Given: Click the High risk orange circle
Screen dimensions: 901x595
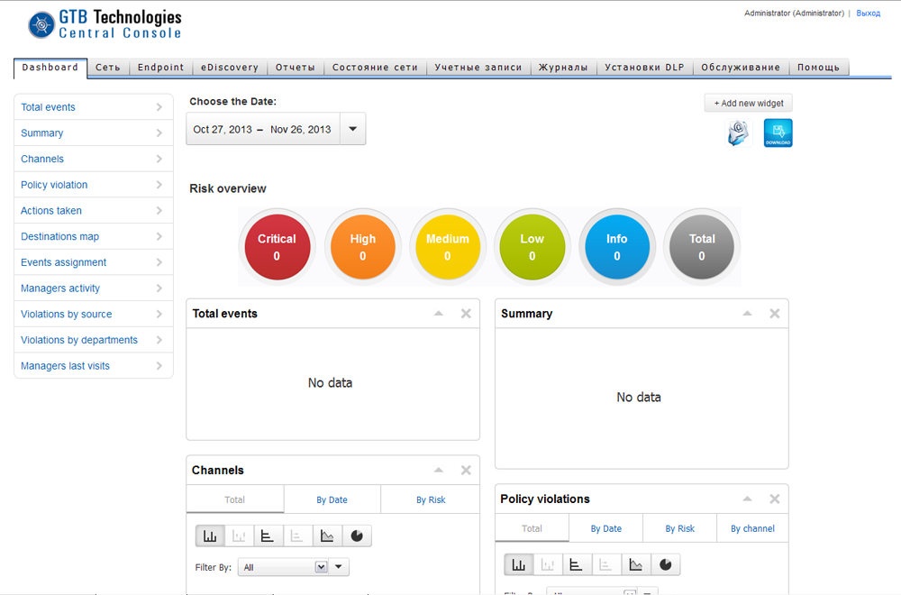Looking at the screenshot, I should pos(362,247).
